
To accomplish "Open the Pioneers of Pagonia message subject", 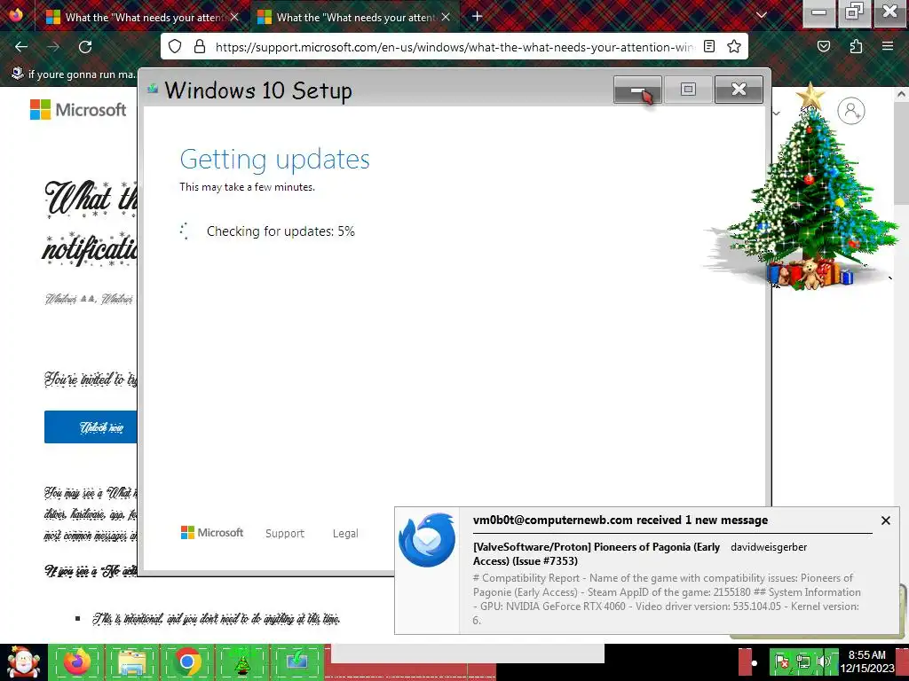I will pos(597,553).
